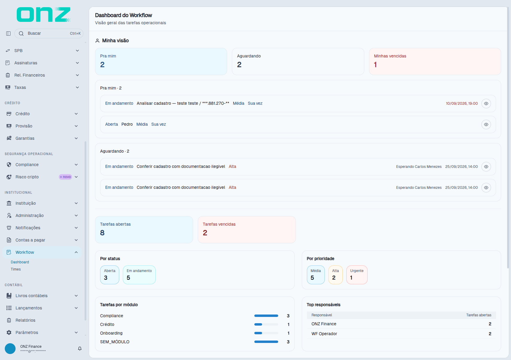Expand the Taxas chevron
The width and height of the screenshot is (511, 360).
[77, 87]
